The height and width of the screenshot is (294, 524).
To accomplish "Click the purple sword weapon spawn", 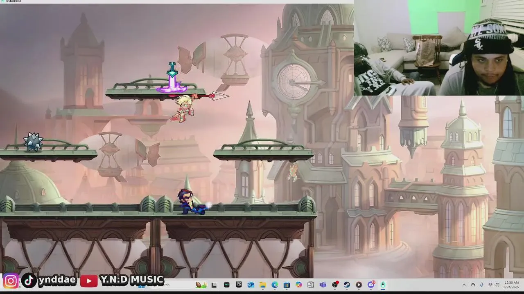I will pyautogui.click(x=172, y=78).
